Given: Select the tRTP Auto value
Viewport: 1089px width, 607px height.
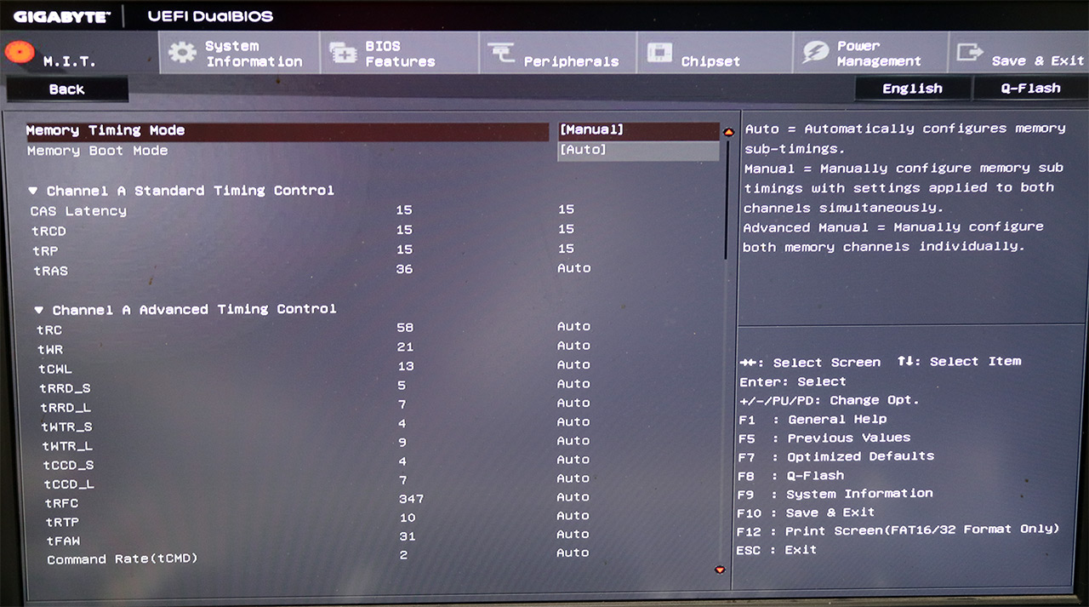Looking at the screenshot, I should pos(574,516).
